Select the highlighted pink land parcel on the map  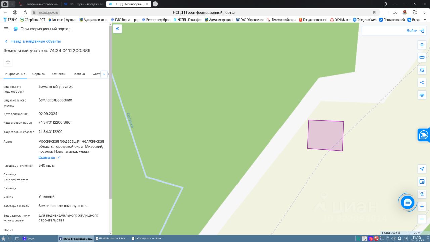coord(326,135)
